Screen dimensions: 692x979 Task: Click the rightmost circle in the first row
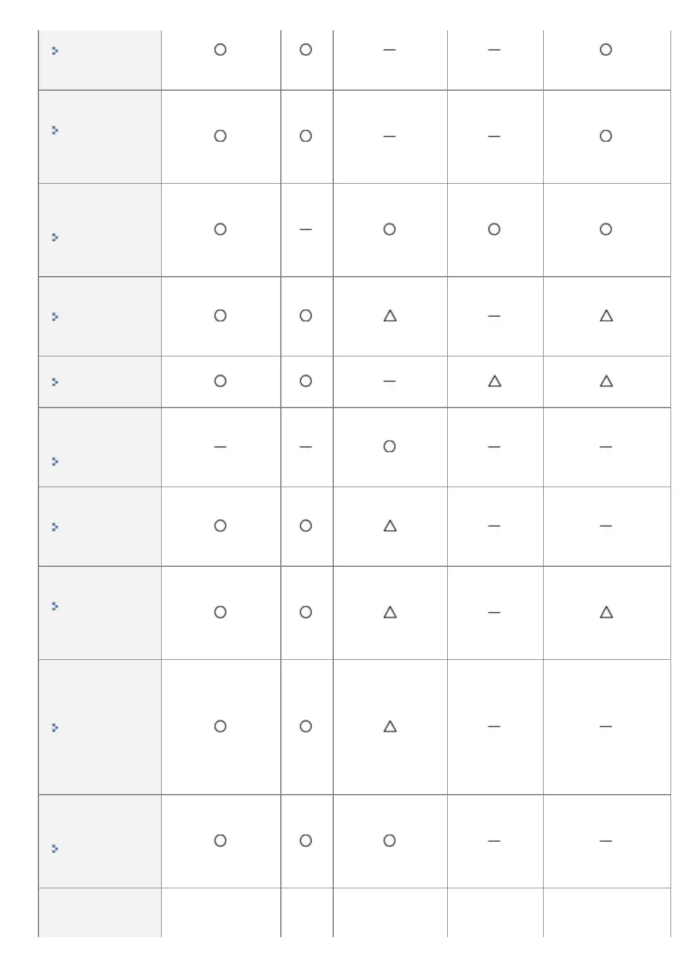(x=606, y=50)
